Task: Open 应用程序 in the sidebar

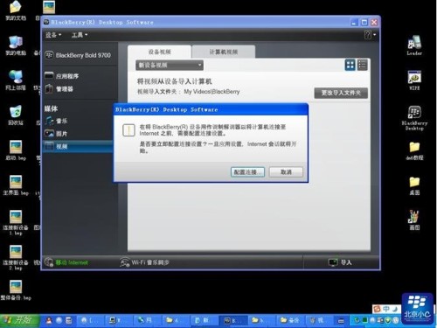Action: [61, 76]
